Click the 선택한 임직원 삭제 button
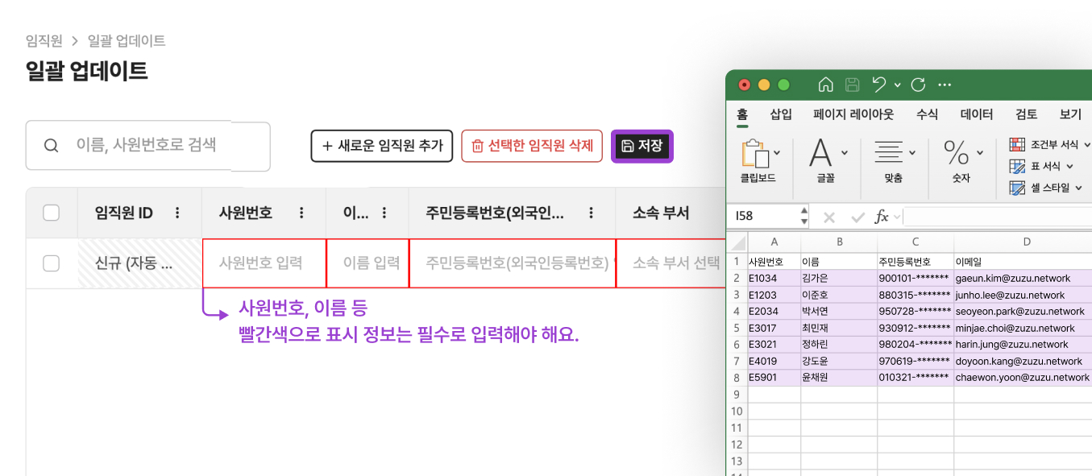1092x476 pixels. (x=532, y=147)
